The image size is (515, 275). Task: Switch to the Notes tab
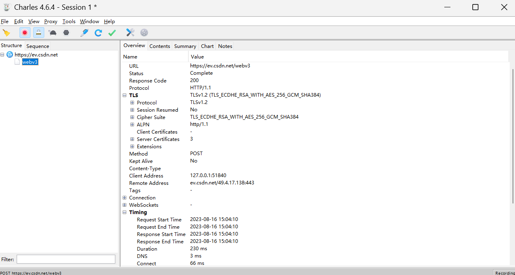point(225,46)
